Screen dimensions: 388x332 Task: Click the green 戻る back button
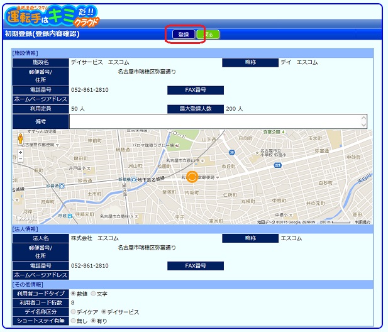[x=208, y=35]
